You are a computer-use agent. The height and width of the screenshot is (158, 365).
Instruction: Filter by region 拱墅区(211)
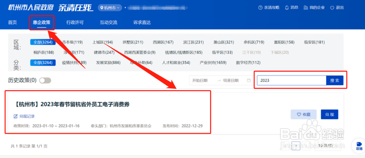[x=133, y=42]
